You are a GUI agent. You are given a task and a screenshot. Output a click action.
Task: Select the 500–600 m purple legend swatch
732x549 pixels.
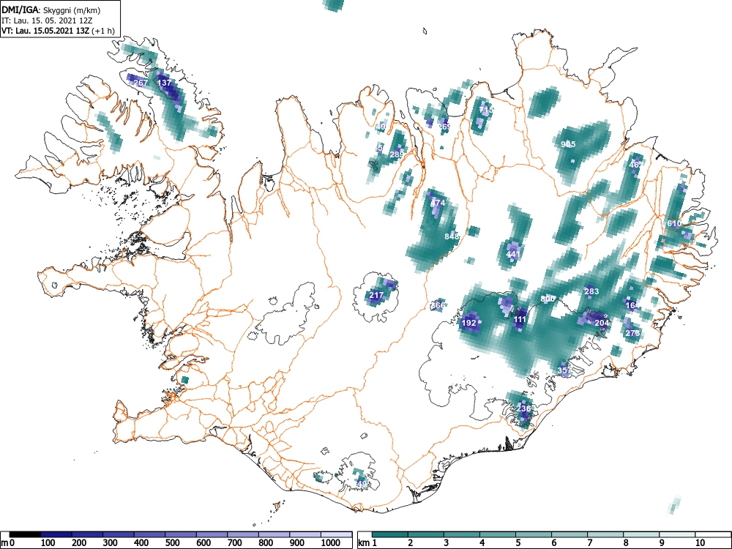(181, 534)
